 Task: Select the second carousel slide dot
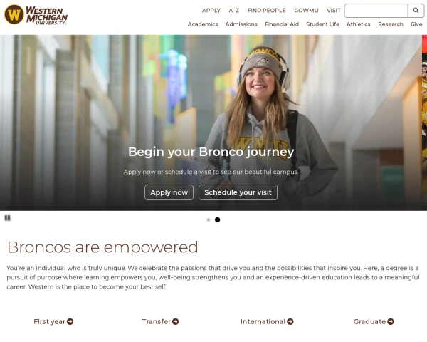click(x=217, y=220)
